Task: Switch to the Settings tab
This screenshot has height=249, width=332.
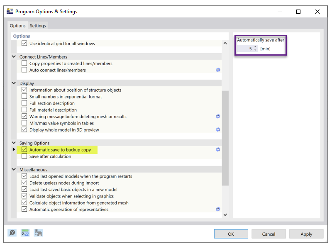Action: click(38, 25)
